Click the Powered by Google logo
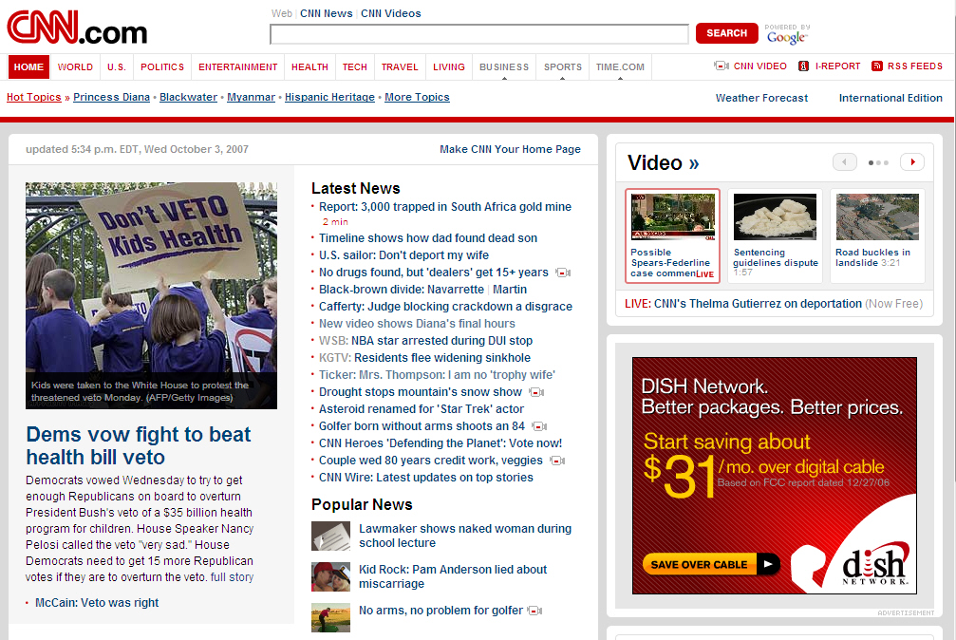 point(787,34)
